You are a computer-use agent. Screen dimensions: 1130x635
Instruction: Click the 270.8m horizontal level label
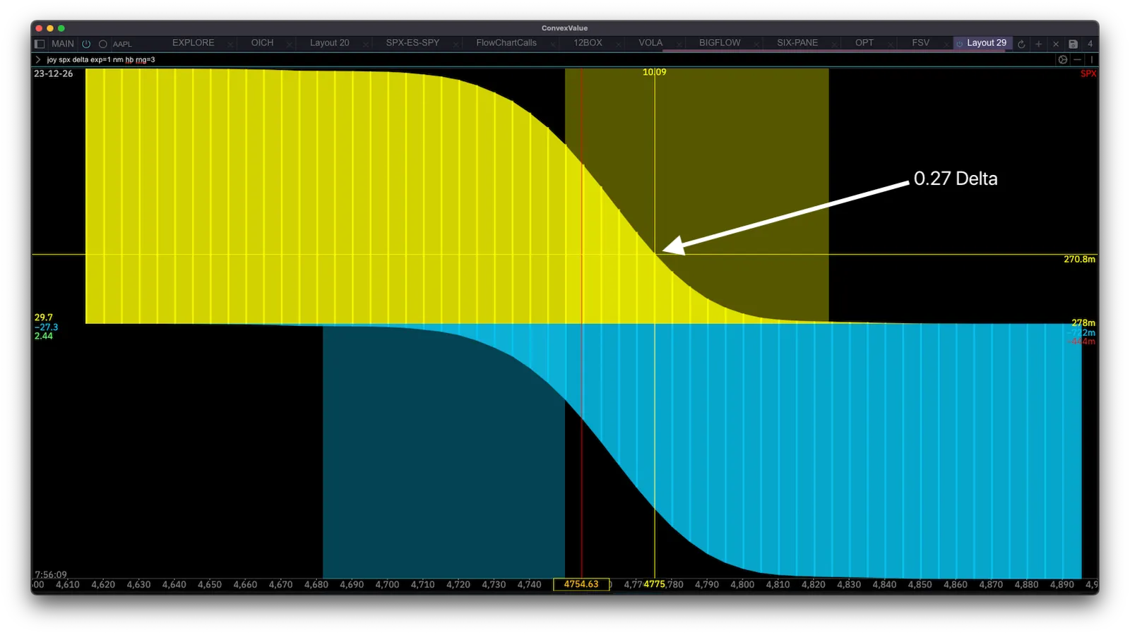point(1079,260)
